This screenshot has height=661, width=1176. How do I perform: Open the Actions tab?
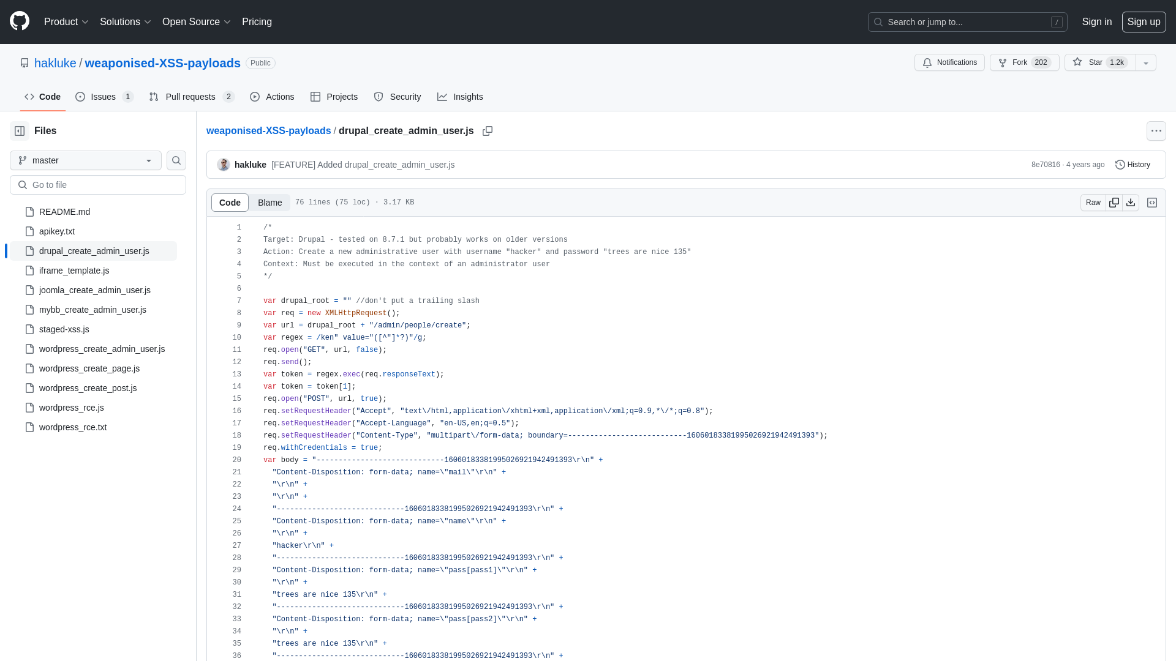(x=272, y=97)
